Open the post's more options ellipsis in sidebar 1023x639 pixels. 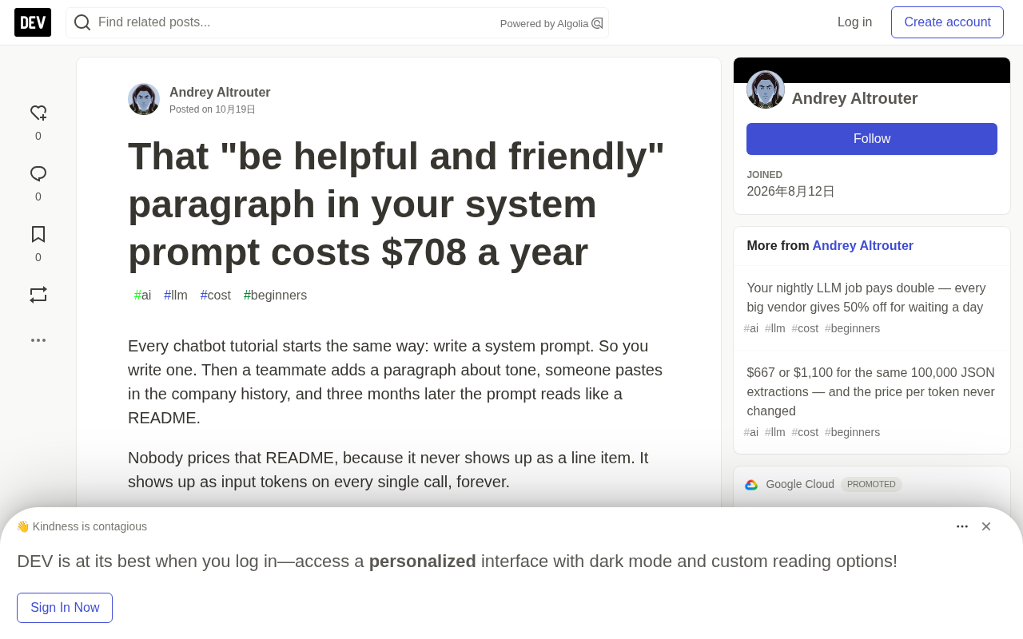[38, 340]
